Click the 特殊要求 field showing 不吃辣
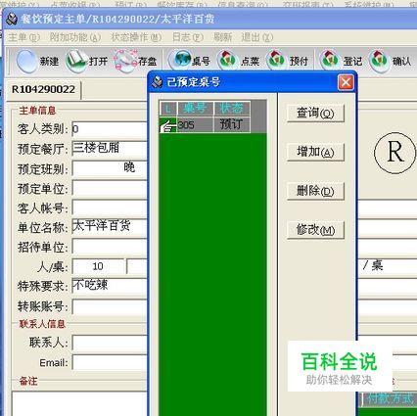Image resolution: width=417 pixels, height=416 pixels. [x=110, y=286]
